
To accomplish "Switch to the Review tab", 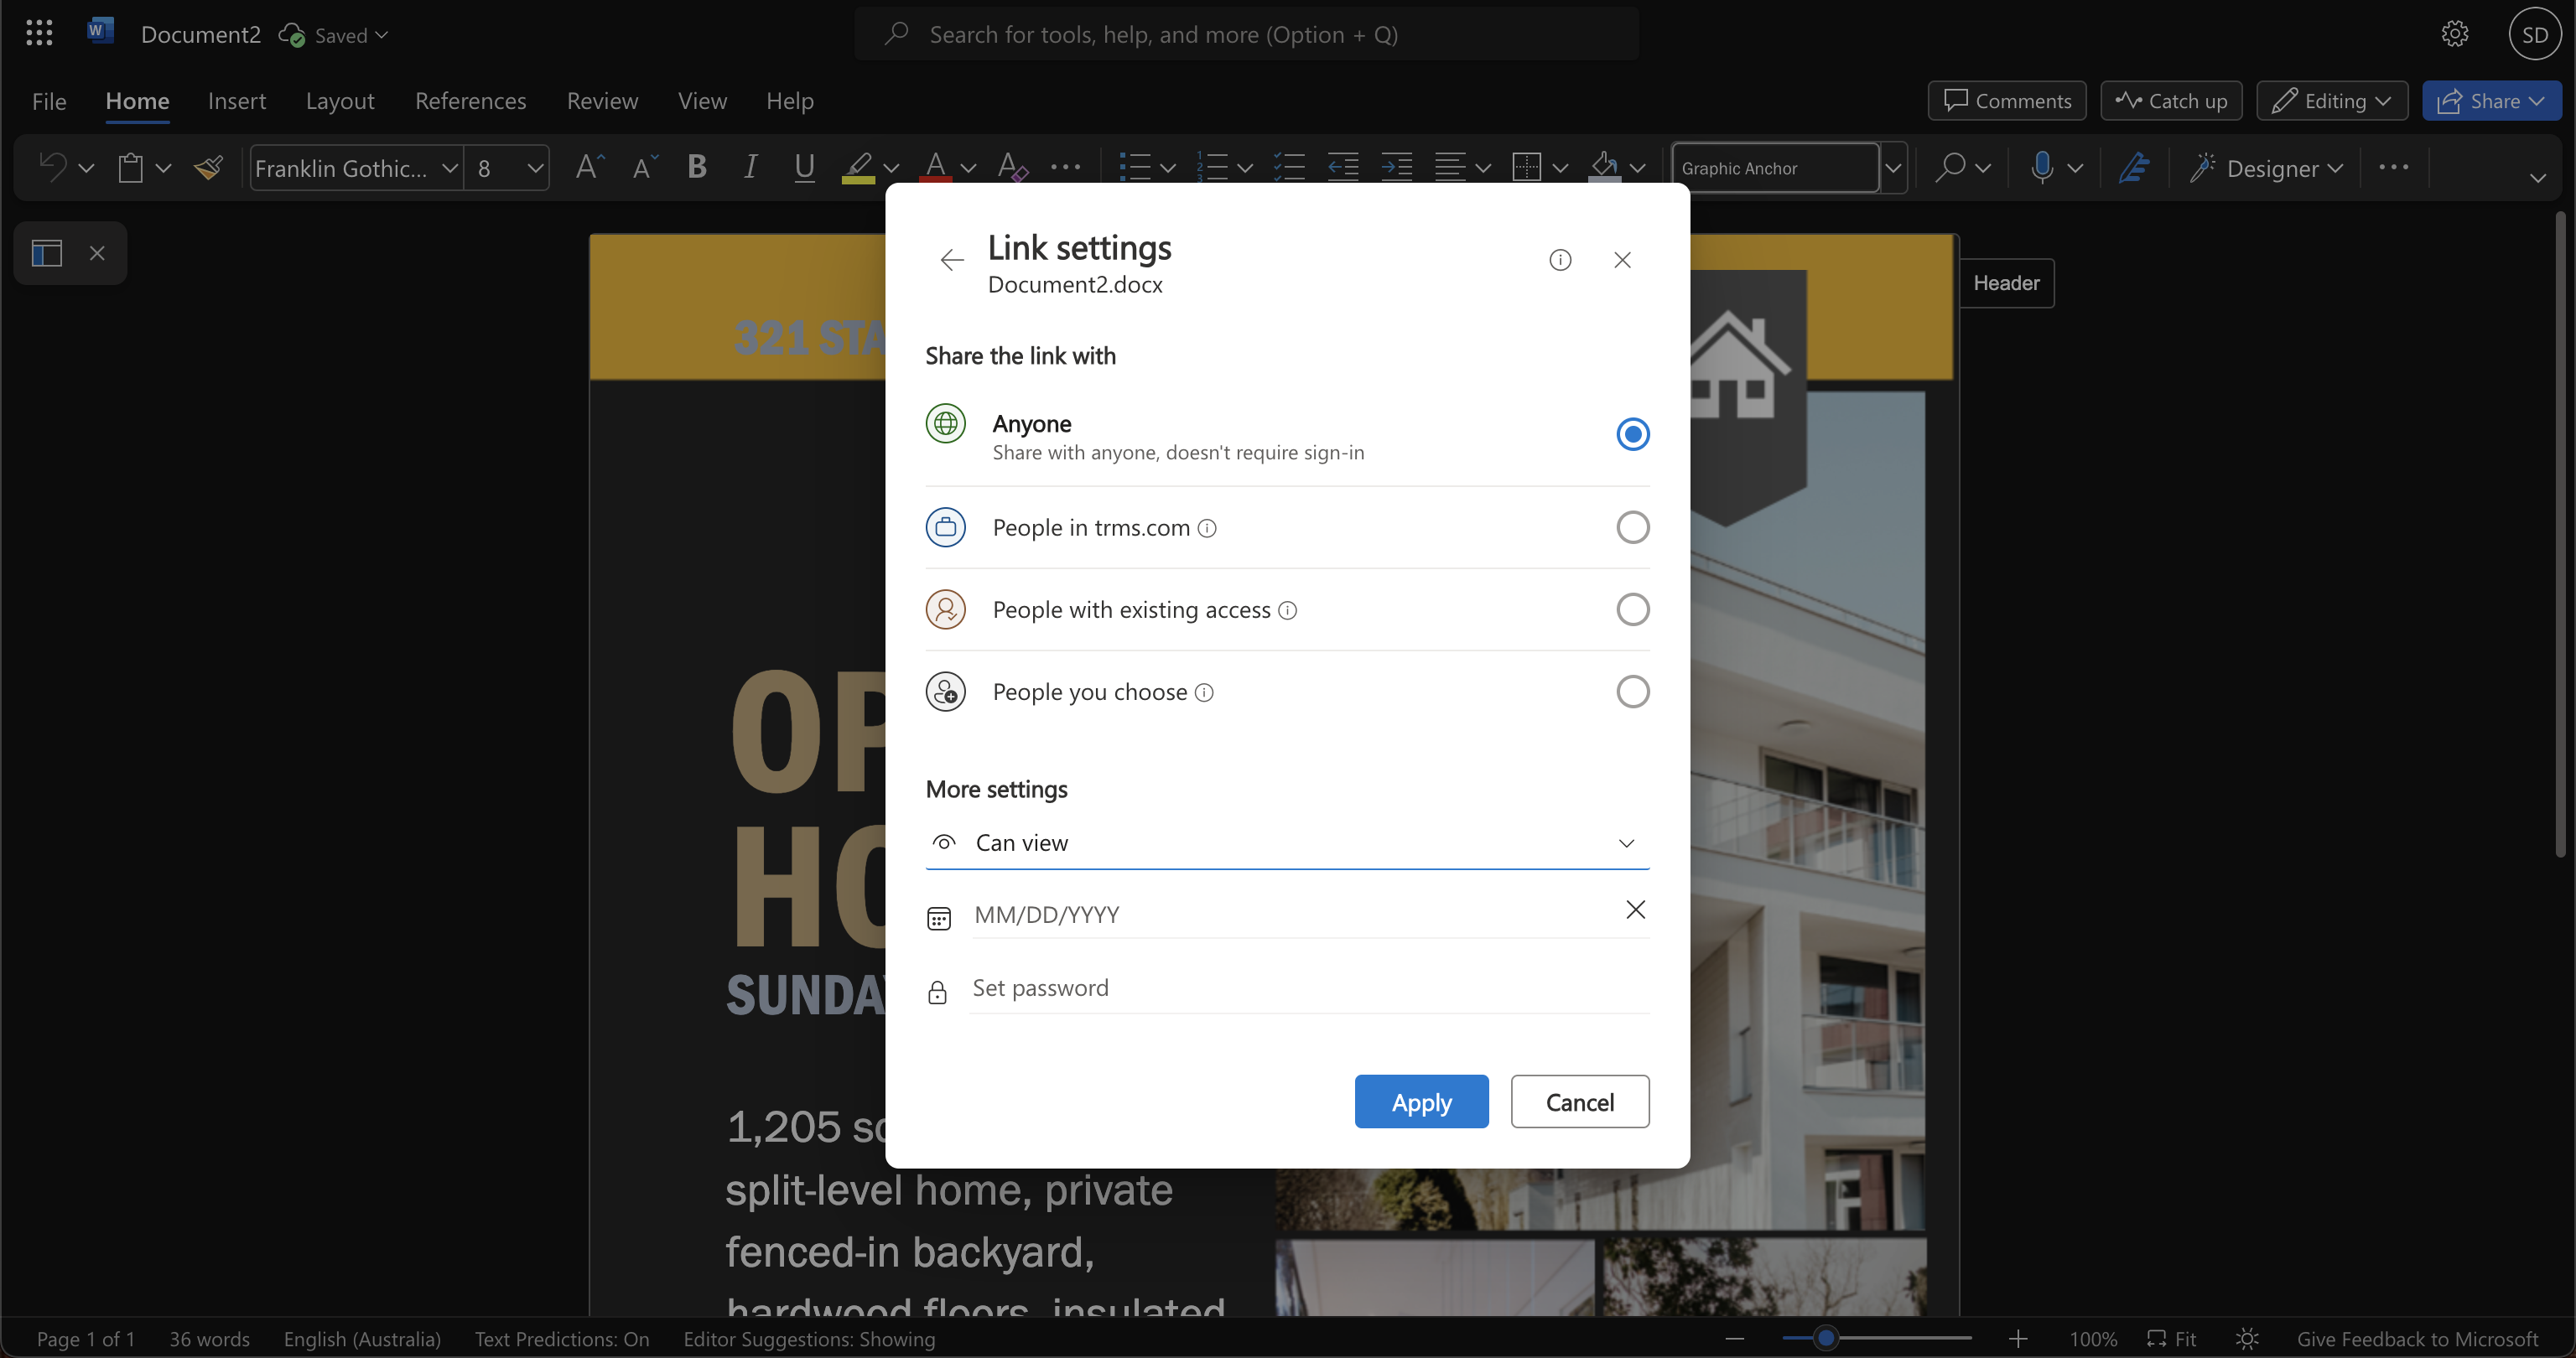I will (x=602, y=101).
